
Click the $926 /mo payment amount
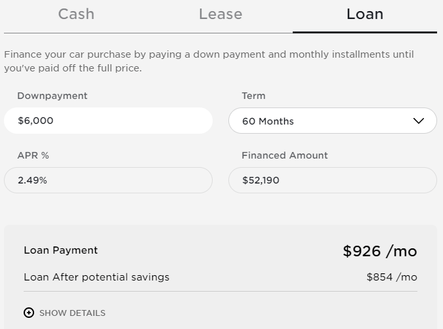click(x=379, y=251)
